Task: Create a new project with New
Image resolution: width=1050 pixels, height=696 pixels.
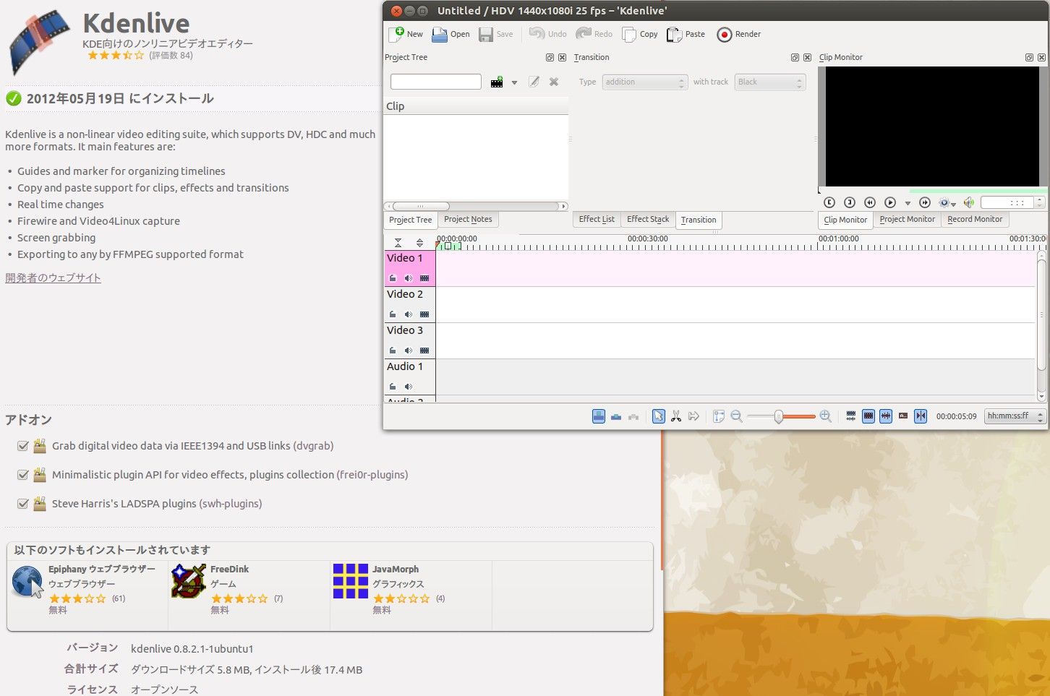Action: click(x=406, y=34)
